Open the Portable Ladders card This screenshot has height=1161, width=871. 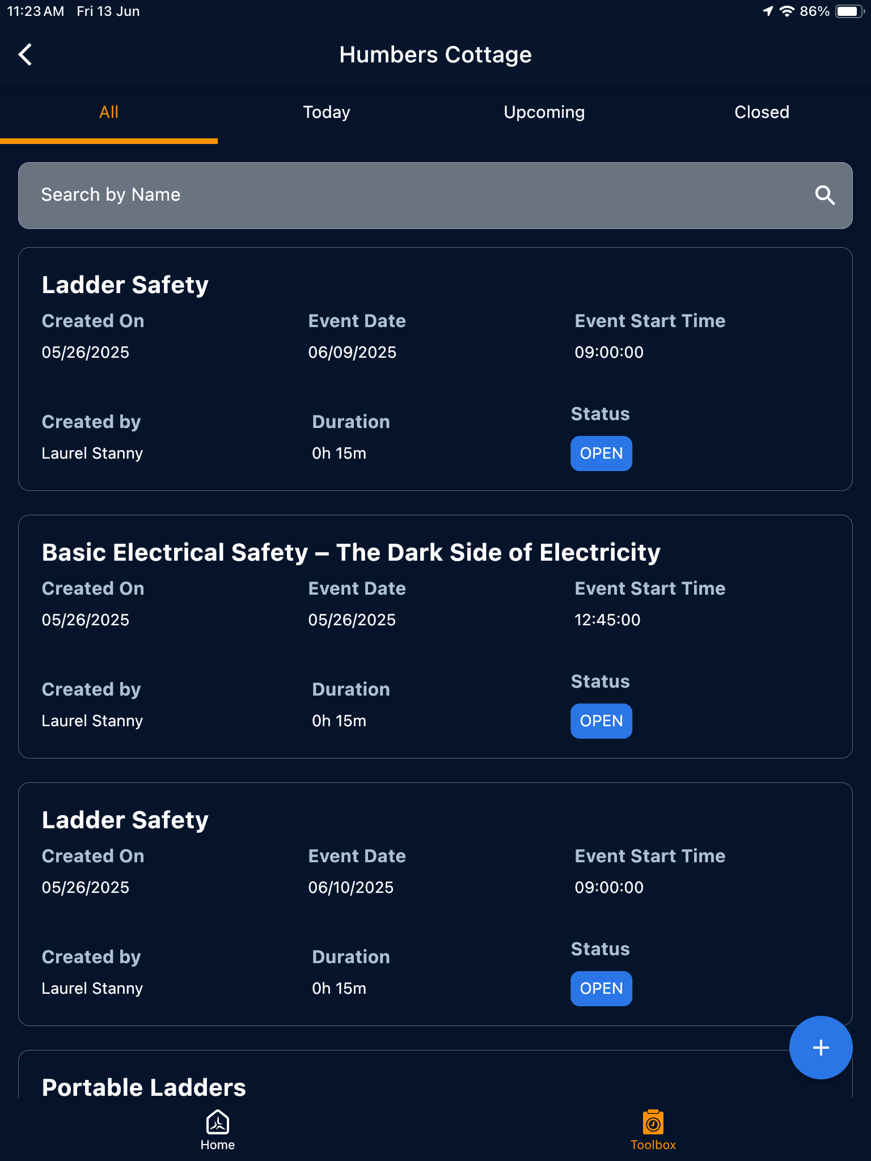pyautogui.click(x=144, y=1087)
